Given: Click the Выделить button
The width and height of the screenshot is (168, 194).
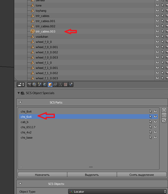Looking at the screenshot, I should tap(92, 175).
